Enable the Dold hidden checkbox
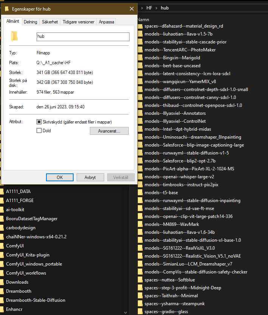Viewport: 268px width, 315px height. click(x=39, y=131)
